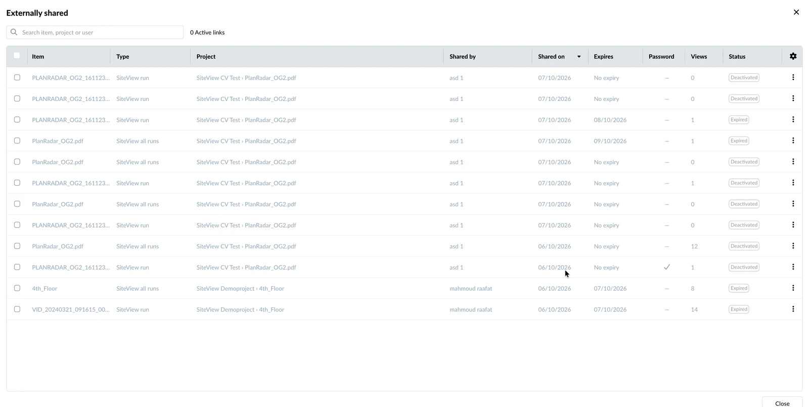The image size is (809, 407).
Task: Click the search magnifier icon
Action: (x=14, y=32)
